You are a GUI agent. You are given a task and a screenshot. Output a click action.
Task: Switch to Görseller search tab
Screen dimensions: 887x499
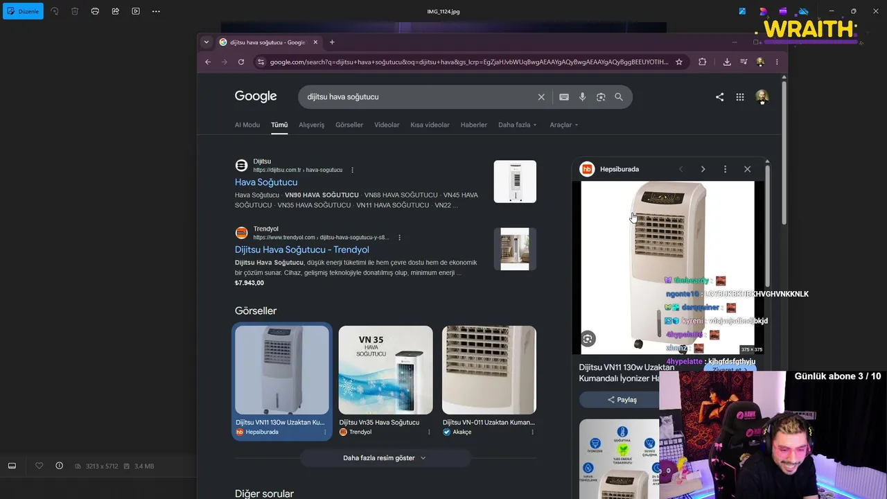(349, 125)
